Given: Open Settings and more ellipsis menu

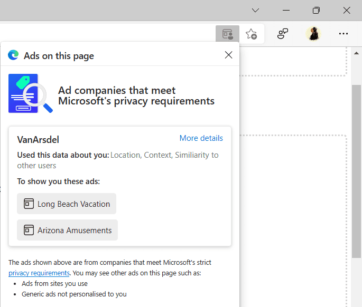Looking at the screenshot, I should 343,34.
